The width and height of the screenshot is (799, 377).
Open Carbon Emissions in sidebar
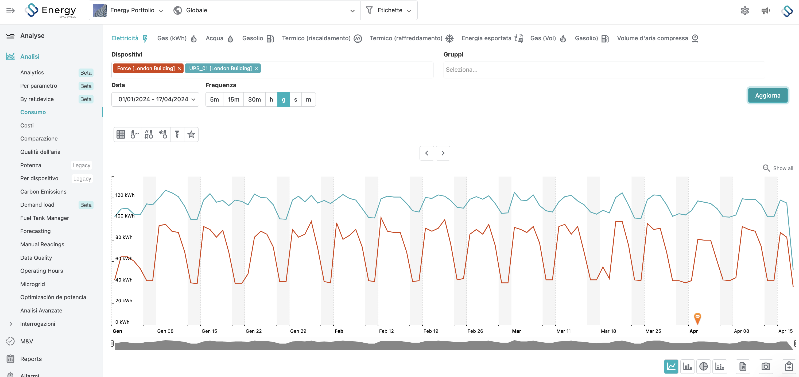(43, 192)
